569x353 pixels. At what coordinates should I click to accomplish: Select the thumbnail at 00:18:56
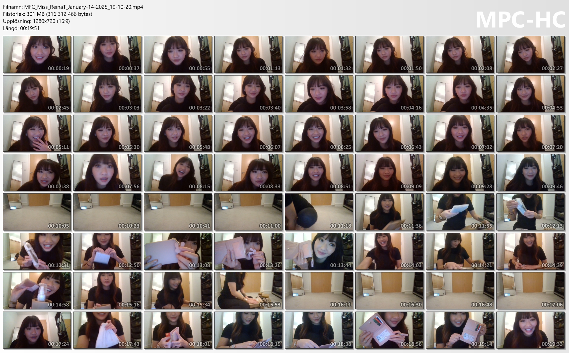click(389, 330)
